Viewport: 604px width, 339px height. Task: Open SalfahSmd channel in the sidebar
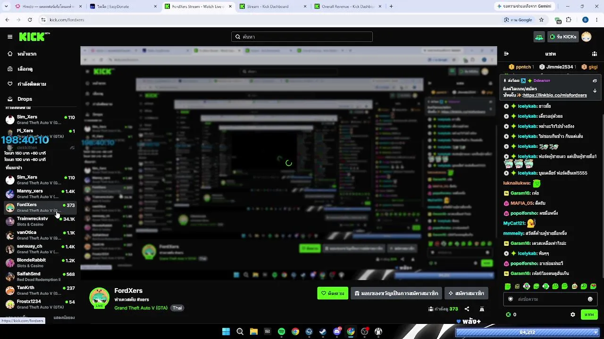pyautogui.click(x=40, y=276)
